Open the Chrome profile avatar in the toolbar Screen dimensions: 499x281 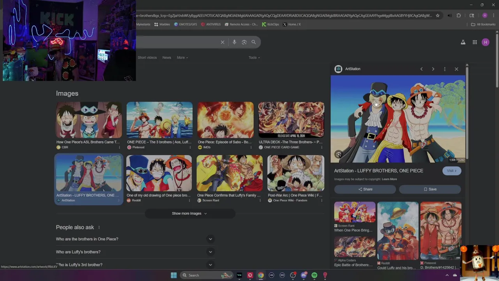pyautogui.click(x=485, y=16)
